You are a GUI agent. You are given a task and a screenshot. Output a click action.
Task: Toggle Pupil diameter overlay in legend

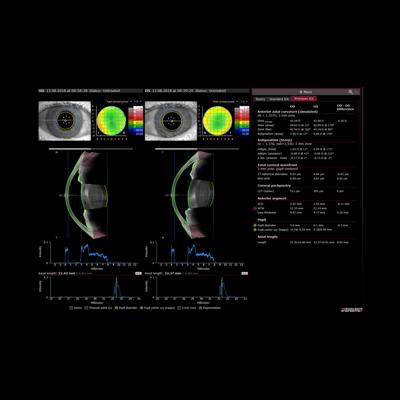pyautogui.click(x=116, y=308)
